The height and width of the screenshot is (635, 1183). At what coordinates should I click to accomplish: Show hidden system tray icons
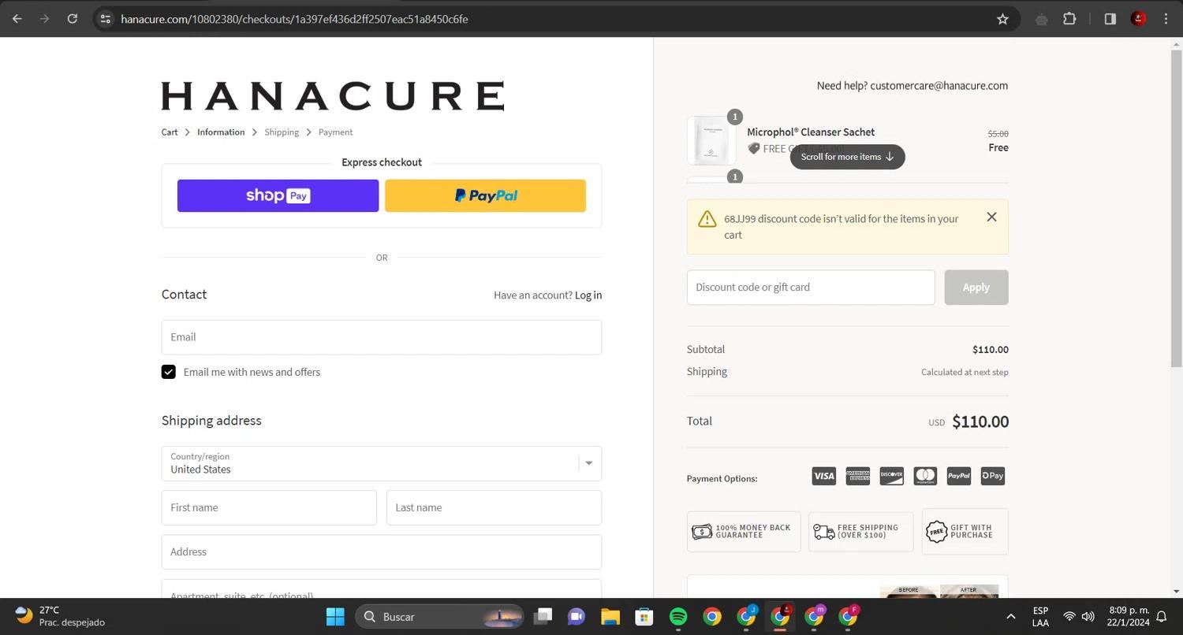[x=1010, y=617]
